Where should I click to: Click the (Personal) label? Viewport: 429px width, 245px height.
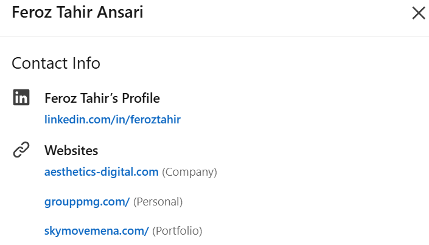[x=158, y=202]
